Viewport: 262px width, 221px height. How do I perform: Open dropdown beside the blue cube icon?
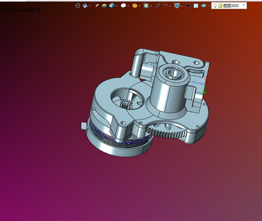(x=116, y=6)
